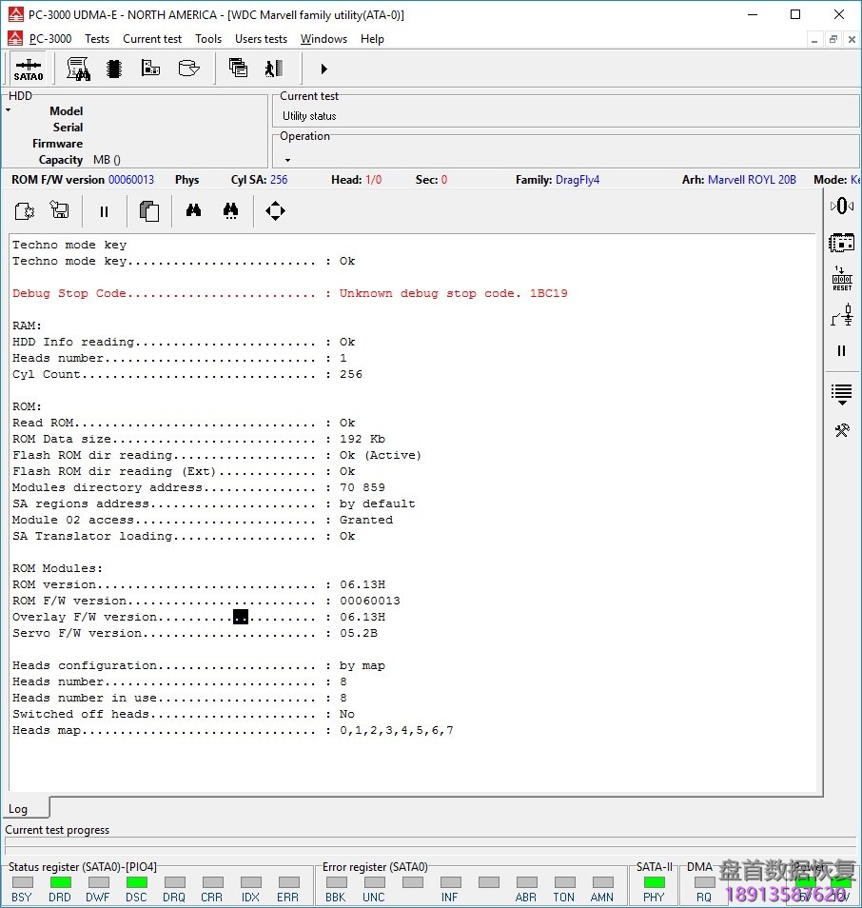Click the four-arrow diamond icon in log toolbar
The image size is (862, 908).
(x=275, y=211)
